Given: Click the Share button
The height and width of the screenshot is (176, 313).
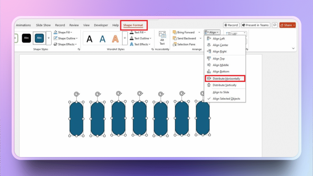Looking at the screenshot, I should click(287, 25).
